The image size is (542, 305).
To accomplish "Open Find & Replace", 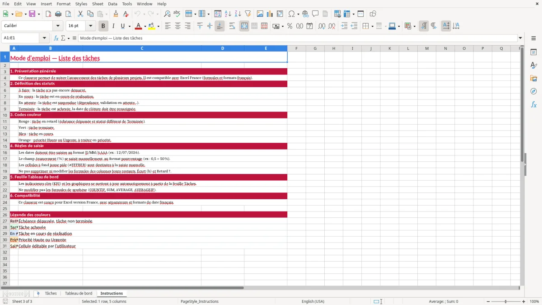I will pos(167,14).
